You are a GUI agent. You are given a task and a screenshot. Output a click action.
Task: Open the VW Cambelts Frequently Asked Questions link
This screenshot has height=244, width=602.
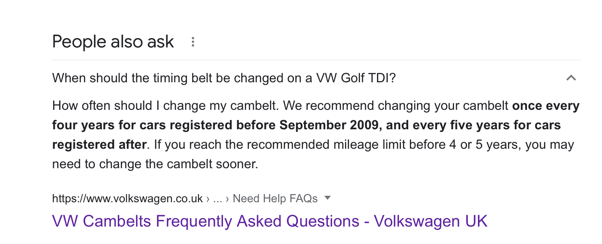click(270, 221)
